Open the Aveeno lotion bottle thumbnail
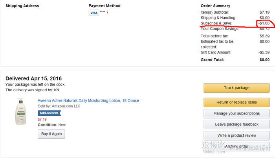This screenshot has width=275, height=161. click(x=21, y=111)
